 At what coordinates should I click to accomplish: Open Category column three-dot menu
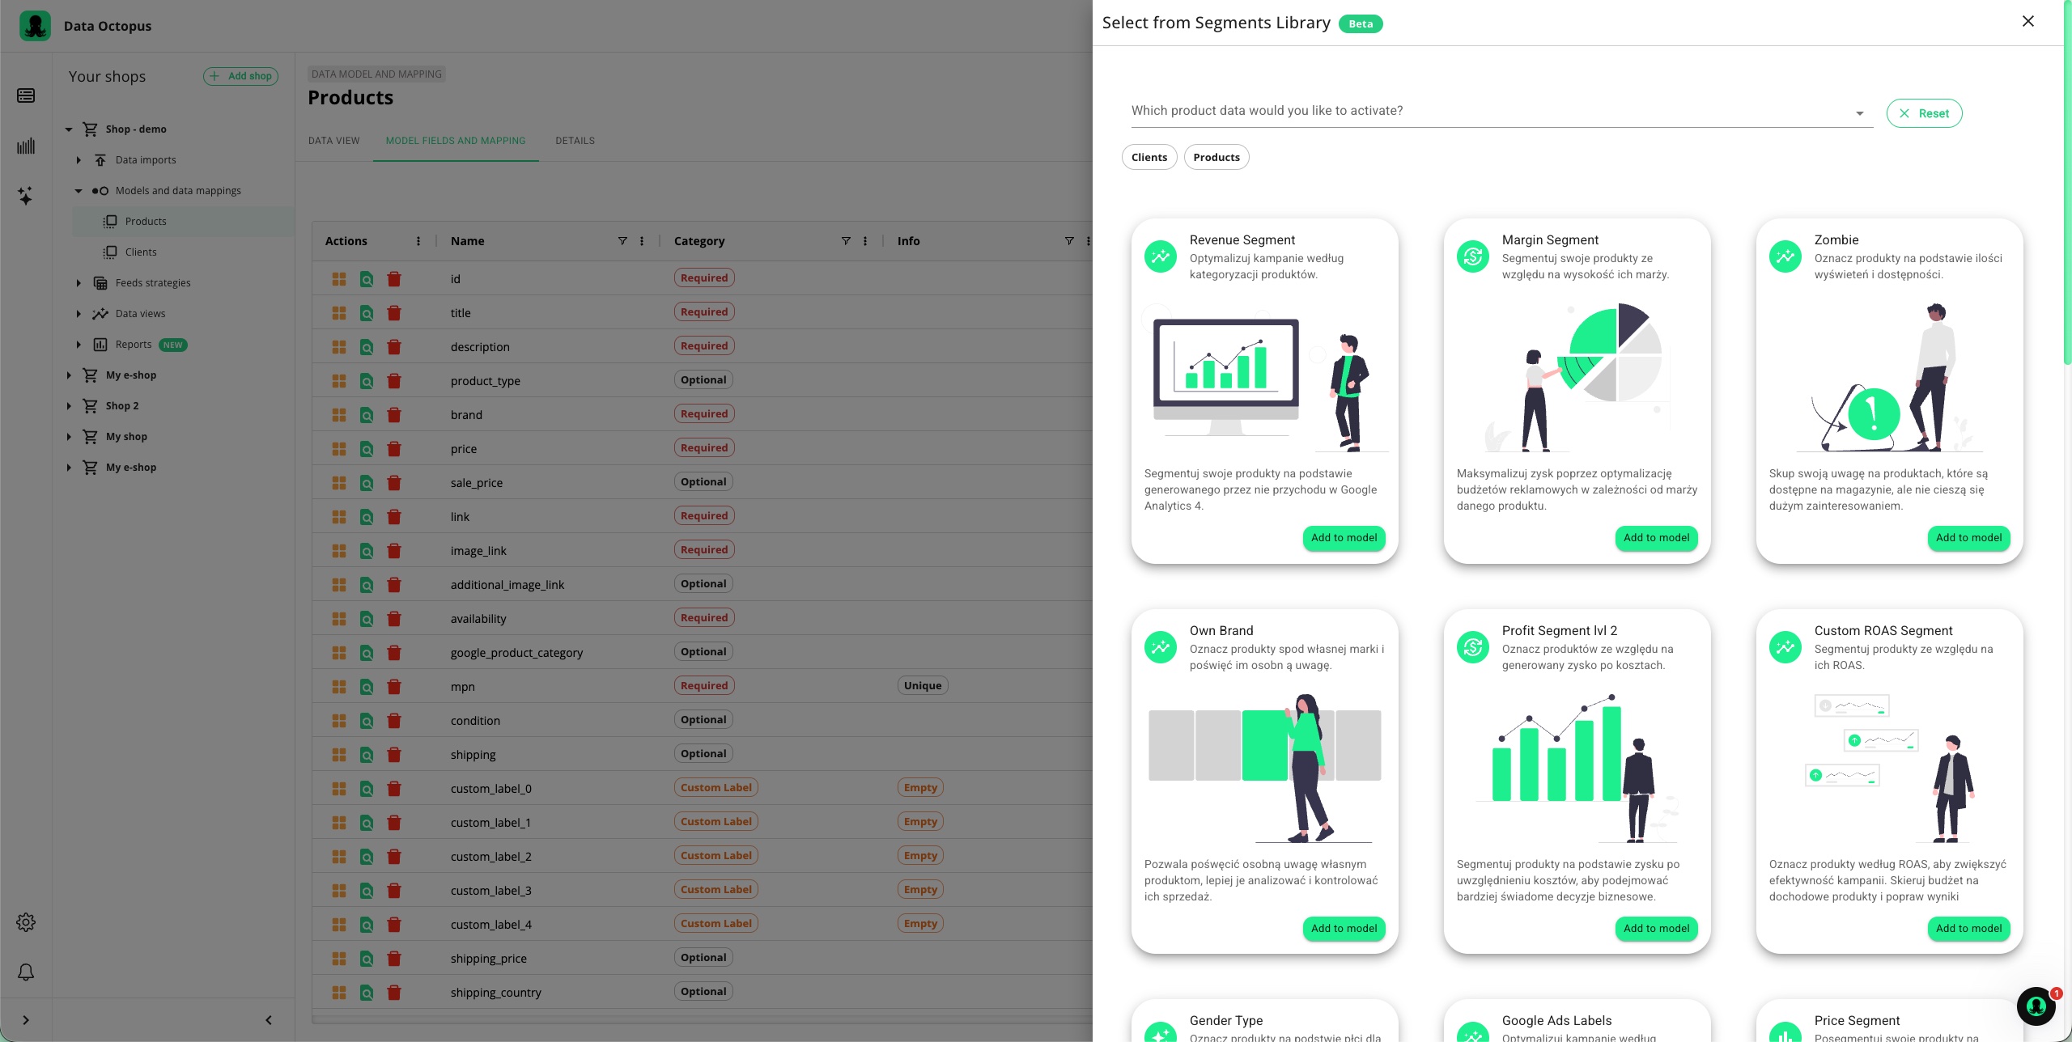(x=865, y=241)
